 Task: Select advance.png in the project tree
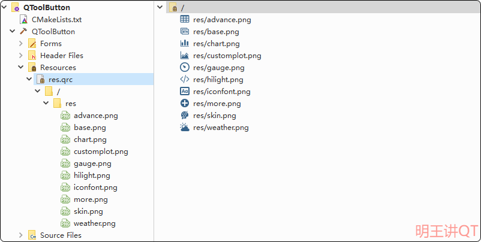coord(96,116)
